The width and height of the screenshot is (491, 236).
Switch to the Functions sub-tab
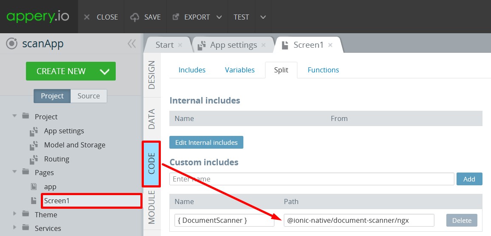point(323,70)
